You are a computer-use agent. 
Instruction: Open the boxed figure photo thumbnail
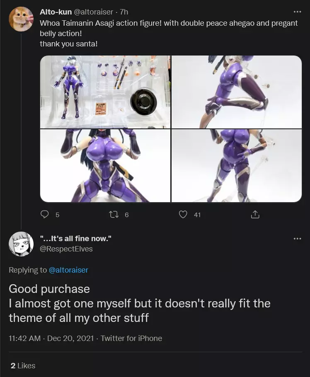pos(105,92)
